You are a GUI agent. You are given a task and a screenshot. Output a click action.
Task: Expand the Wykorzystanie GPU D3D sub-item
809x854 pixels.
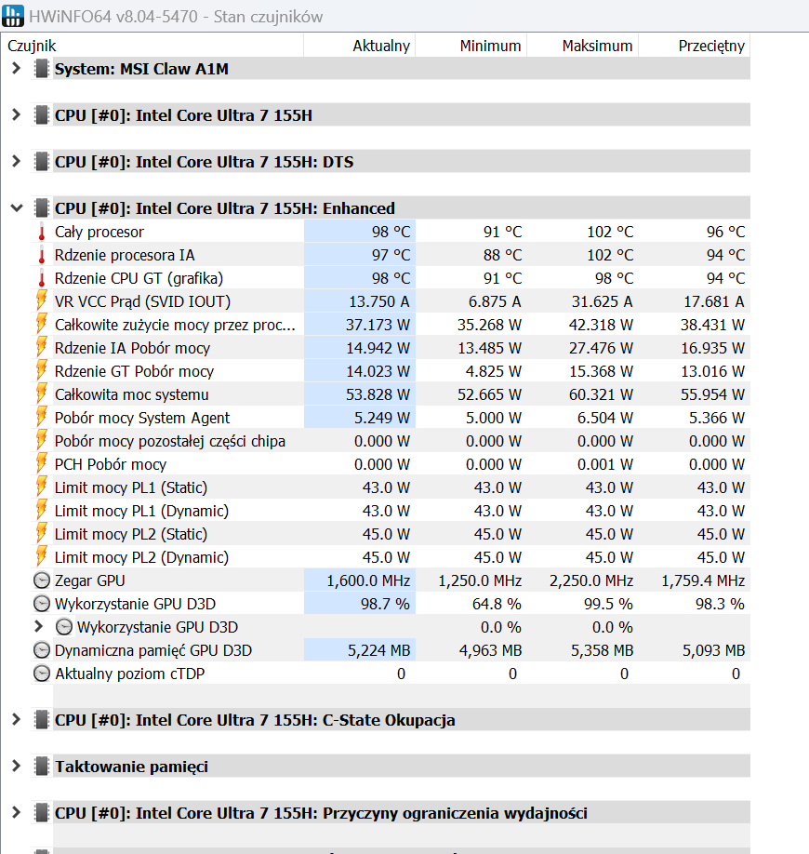pos(38,627)
